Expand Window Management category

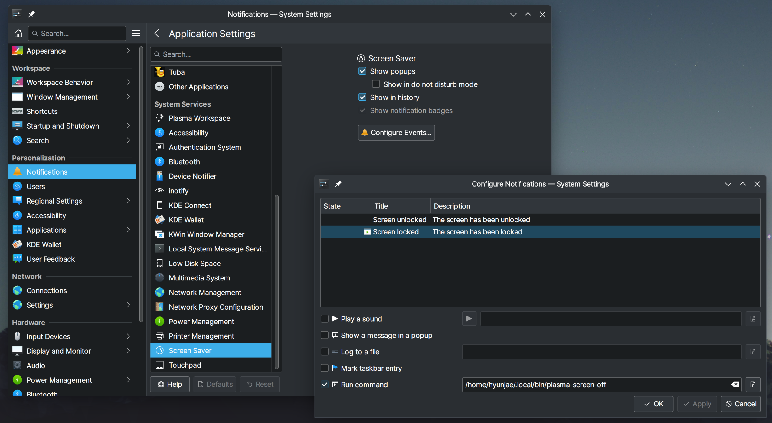click(x=128, y=97)
